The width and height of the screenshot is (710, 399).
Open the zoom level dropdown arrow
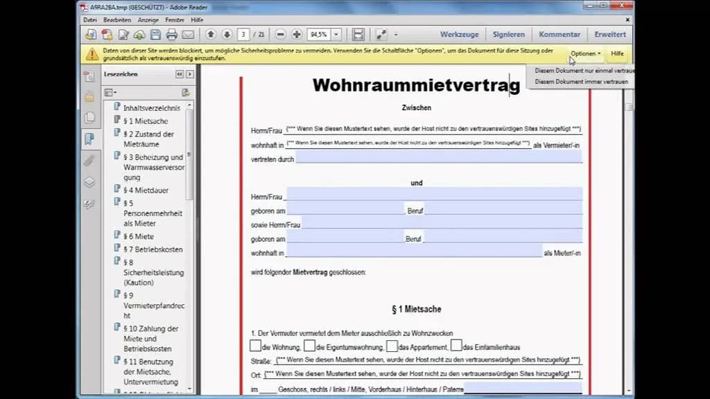click(x=336, y=35)
